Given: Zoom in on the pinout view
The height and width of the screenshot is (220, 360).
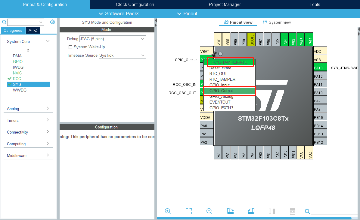Looking at the screenshot, I should point(168,211).
